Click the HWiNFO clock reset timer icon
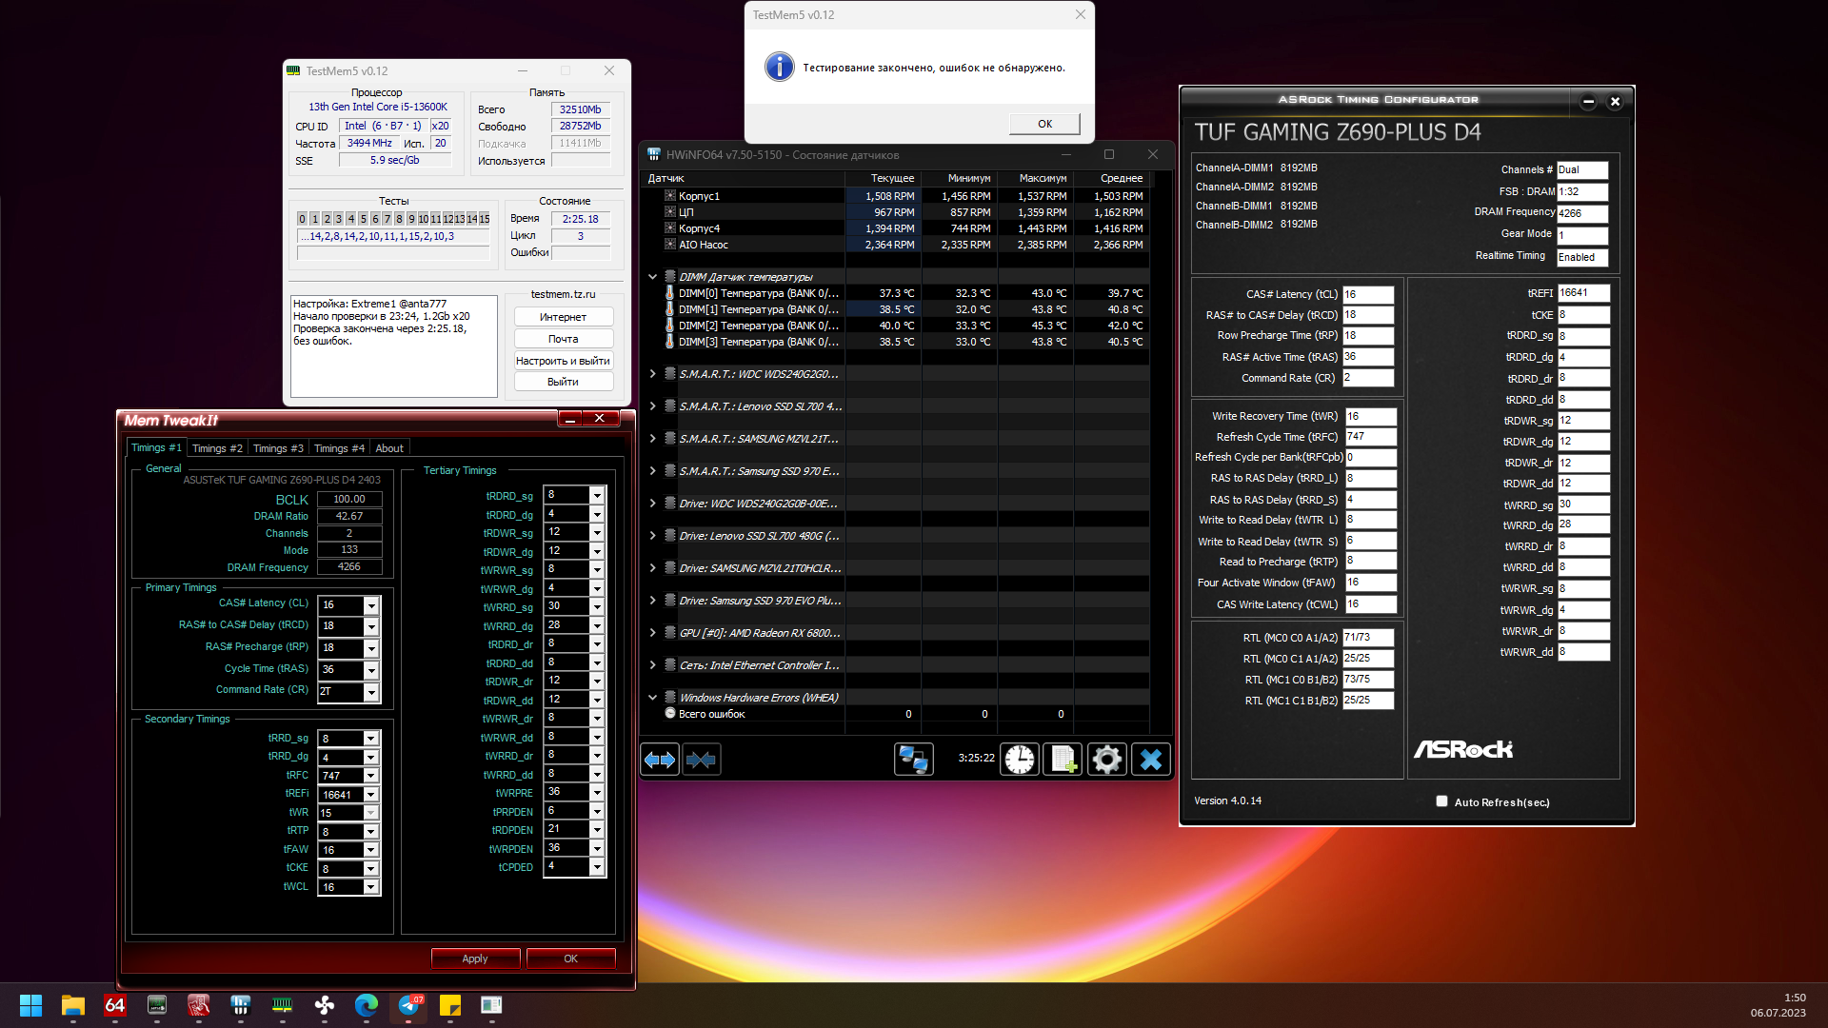 coord(1020,760)
